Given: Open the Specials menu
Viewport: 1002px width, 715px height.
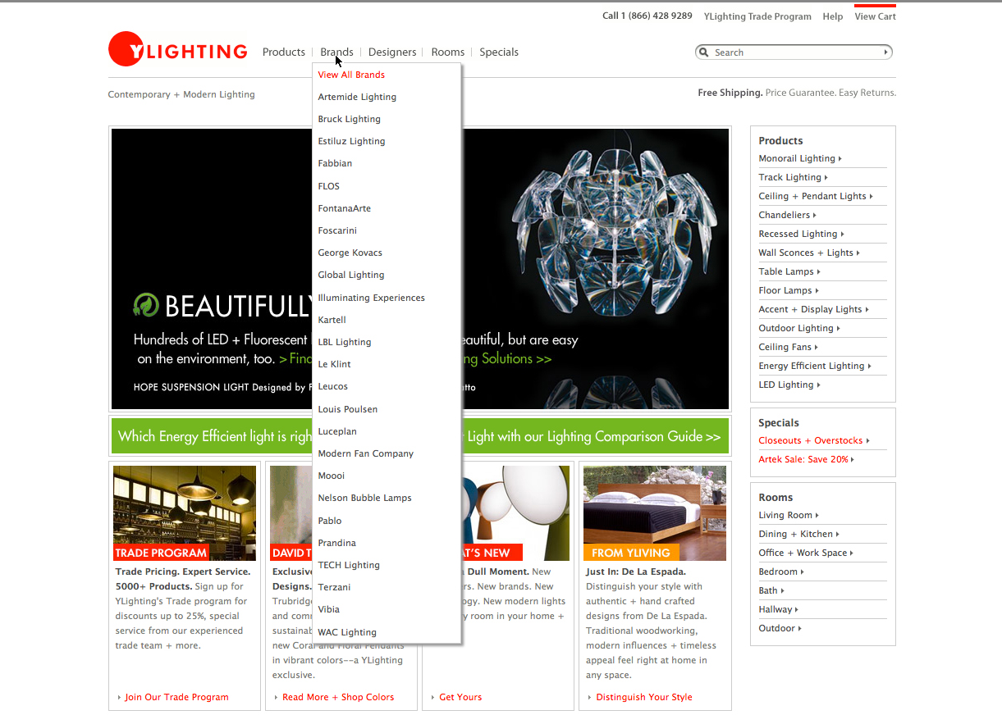Looking at the screenshot, I should [x=499, y=52].
